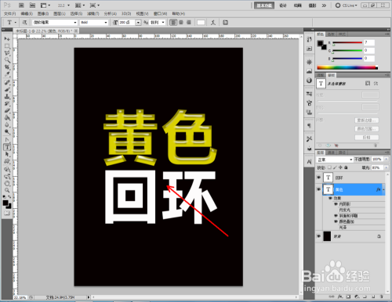Open the 文件(F) menu

[10, 13]
